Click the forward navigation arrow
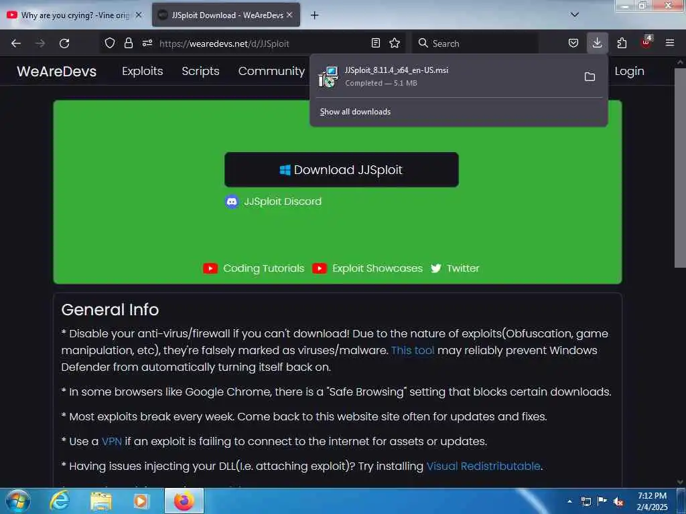686x514 pixels. (40, 44)
